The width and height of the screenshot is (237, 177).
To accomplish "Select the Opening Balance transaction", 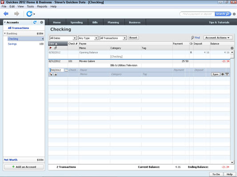I will coord(139,54).
